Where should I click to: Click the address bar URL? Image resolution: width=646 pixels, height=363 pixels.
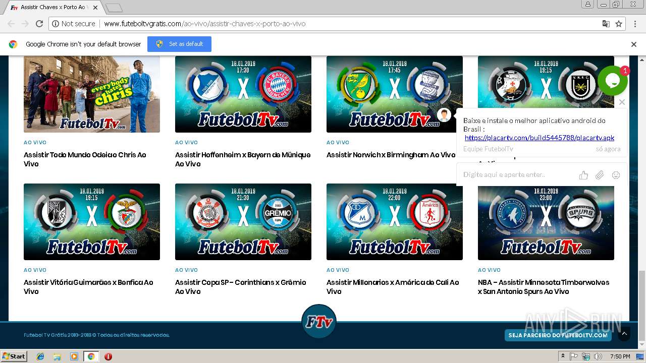point(204,24)
